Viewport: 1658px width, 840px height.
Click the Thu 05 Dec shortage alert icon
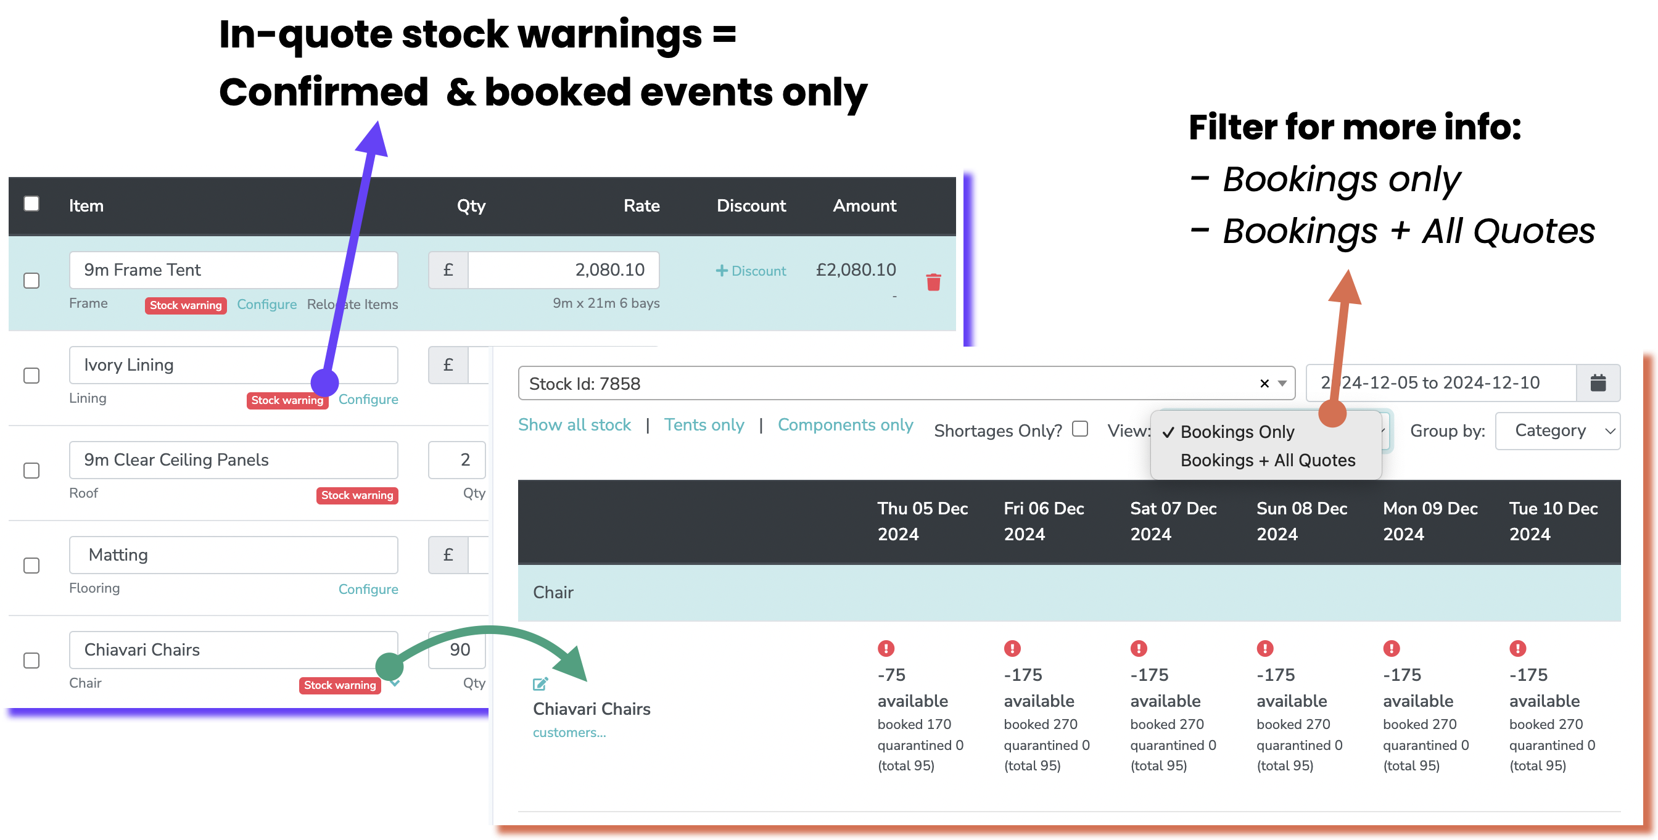point(886,648)
